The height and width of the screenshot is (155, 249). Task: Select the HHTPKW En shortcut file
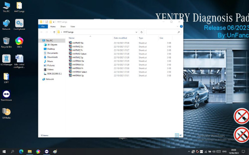(78, 64)
